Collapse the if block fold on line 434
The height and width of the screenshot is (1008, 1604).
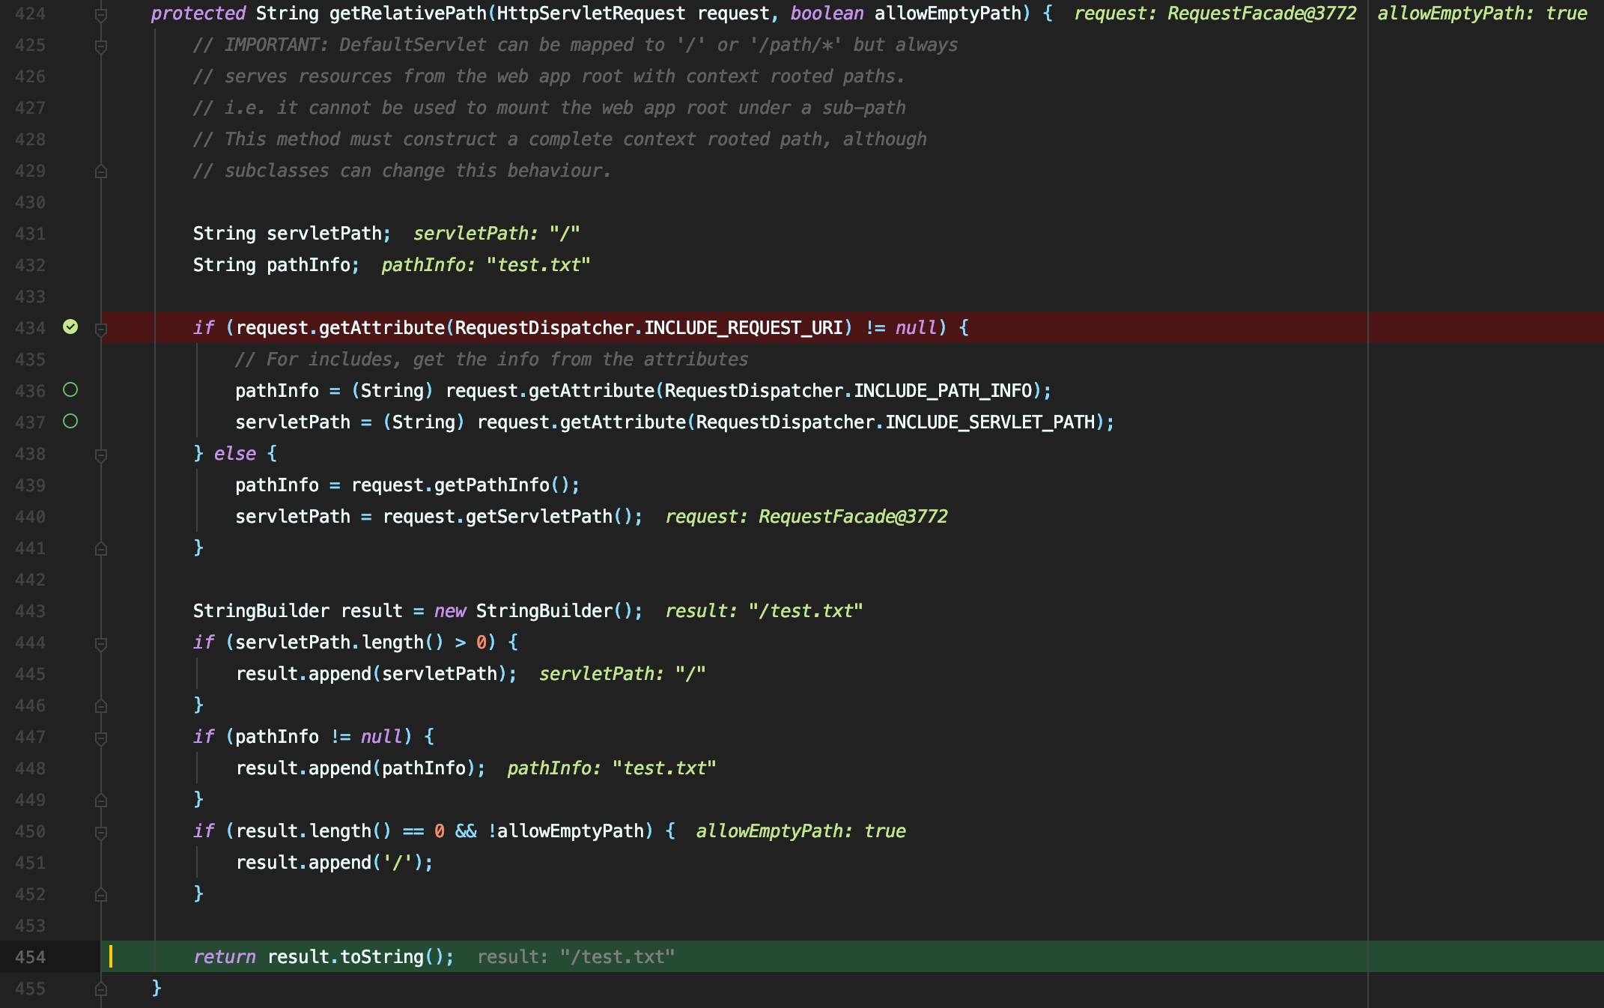[101, 329]
